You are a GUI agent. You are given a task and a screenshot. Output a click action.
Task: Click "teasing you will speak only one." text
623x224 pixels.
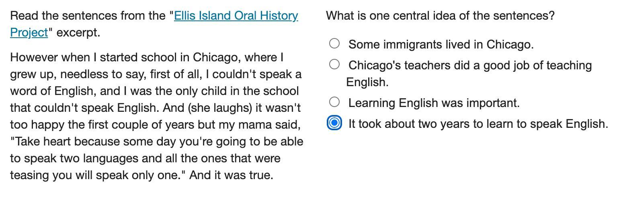click(98, 175)
